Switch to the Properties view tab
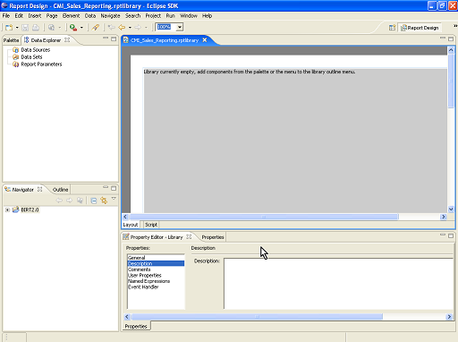Screen dimensions: 458x342 click(x=213, y=237)
